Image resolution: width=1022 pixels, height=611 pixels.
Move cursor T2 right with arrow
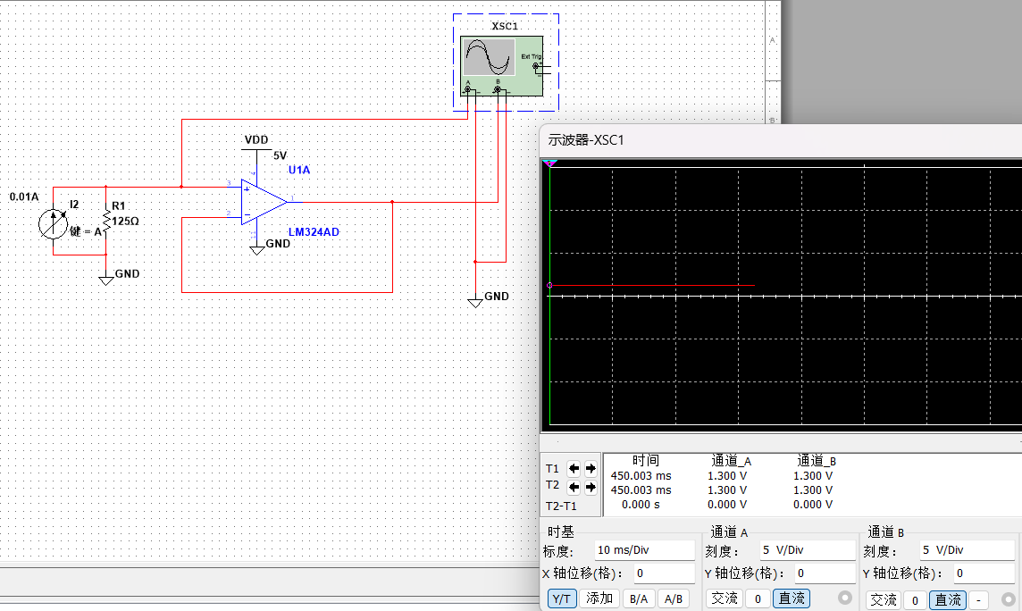[x=591, y=487]
